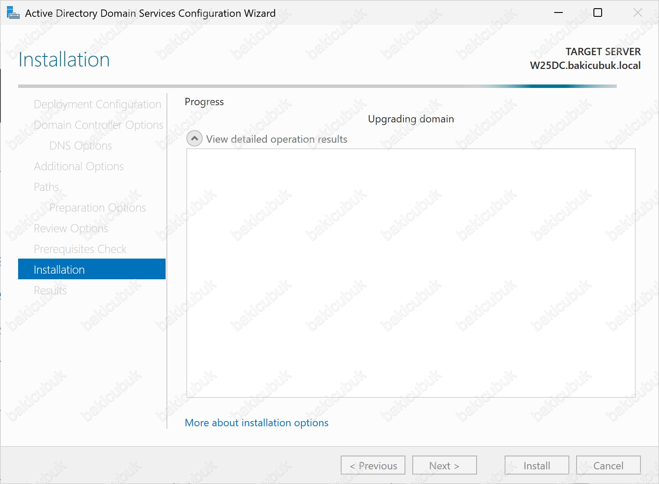Click the TARGET SERVER label
Screen dimensions: 659x484
tap(603, 52)
